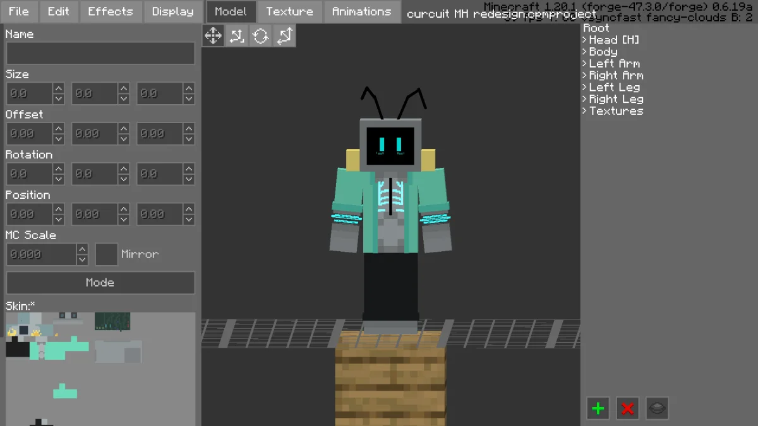Select the Right Arm label in tree

pyautogui.click(x=617, y=75)
